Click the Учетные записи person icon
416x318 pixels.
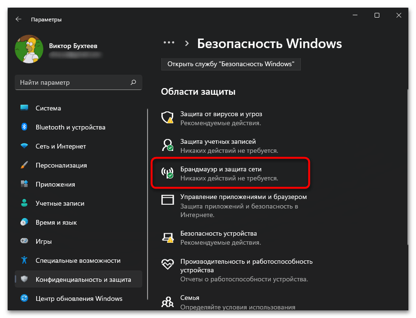coord(24,203)
